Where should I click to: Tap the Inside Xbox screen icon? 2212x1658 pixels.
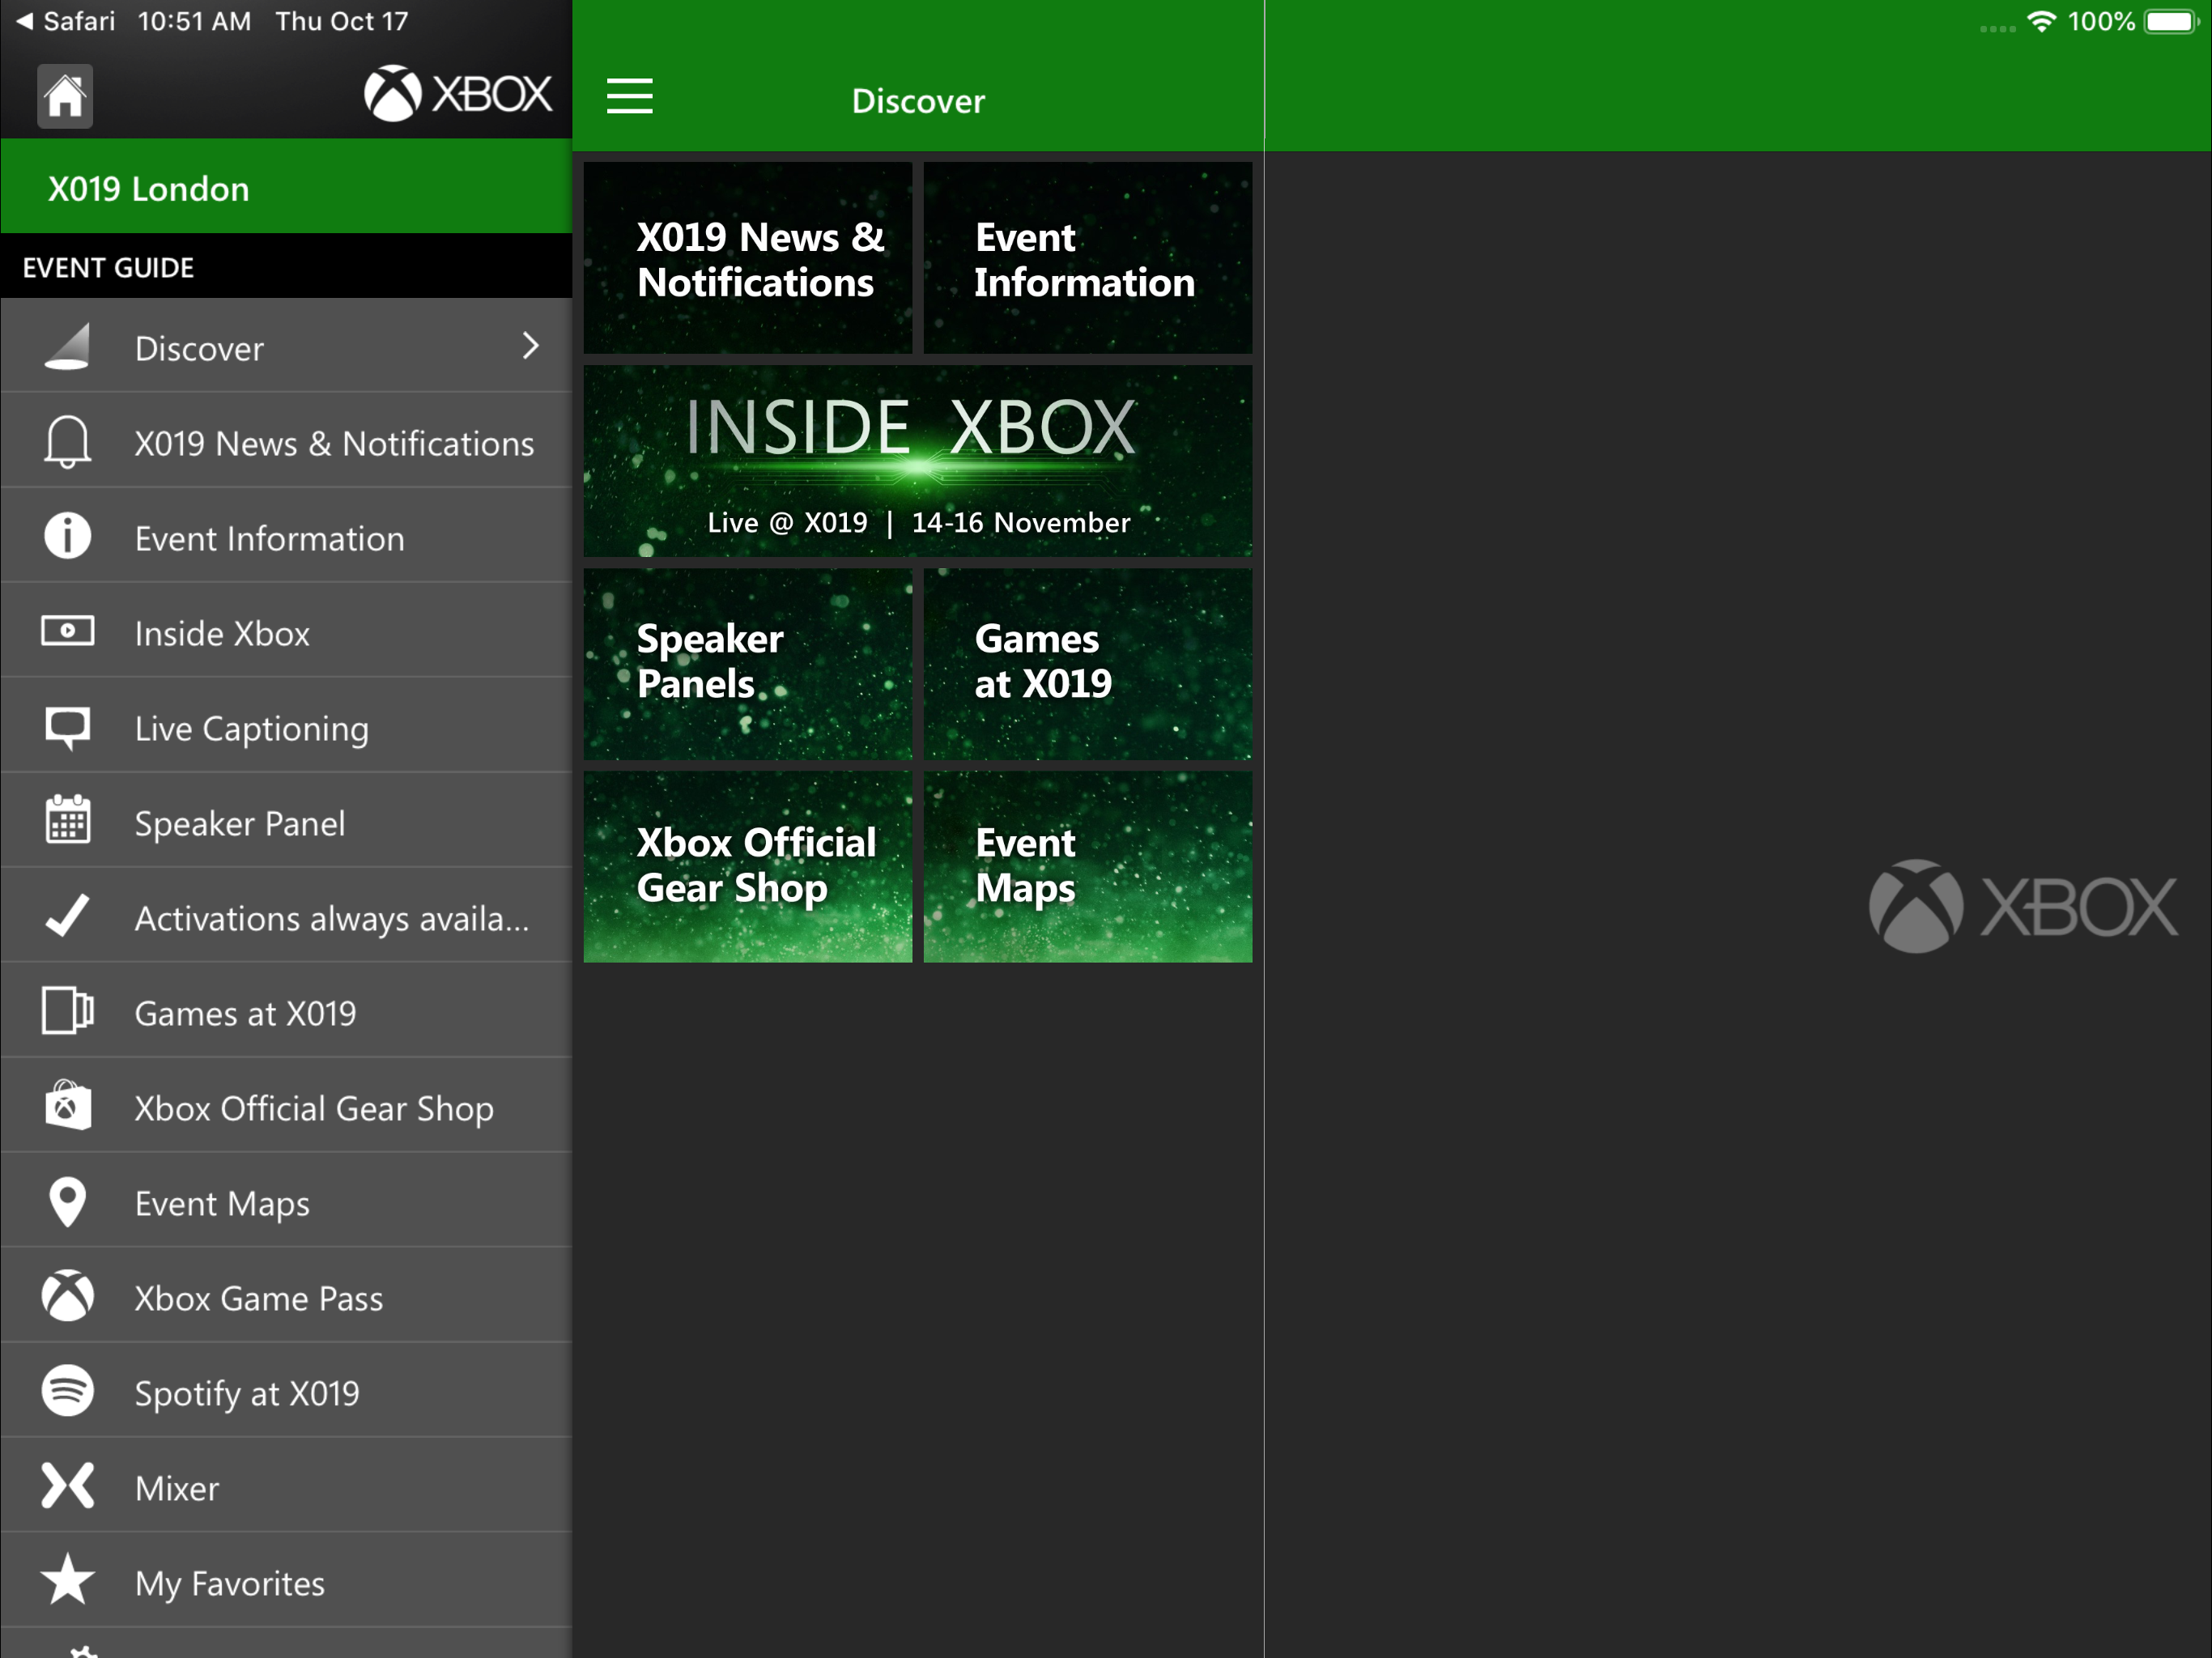tap(67, 631)
